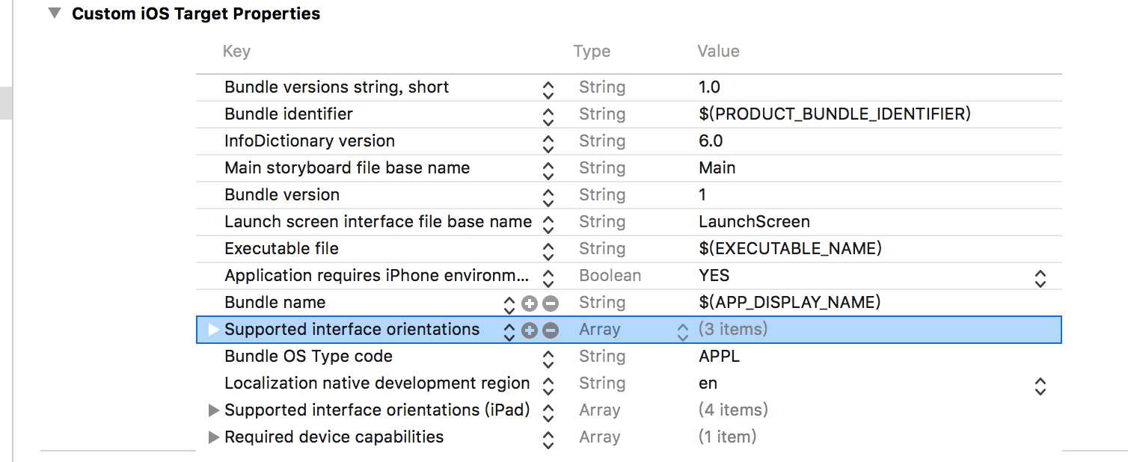Click the Type column header
Image resolution: width=1128 pixels, height=462 pixels.
tap(592, 52)
